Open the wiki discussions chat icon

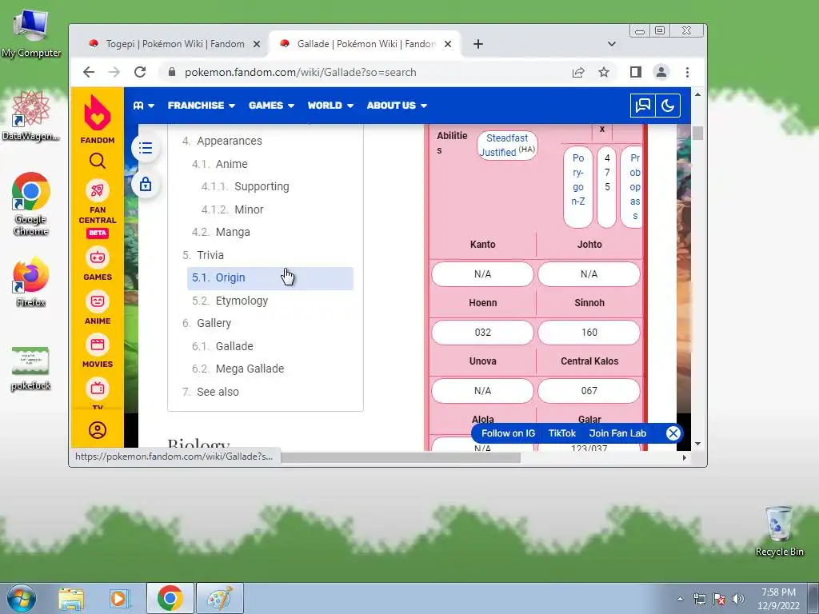[642, 106]
